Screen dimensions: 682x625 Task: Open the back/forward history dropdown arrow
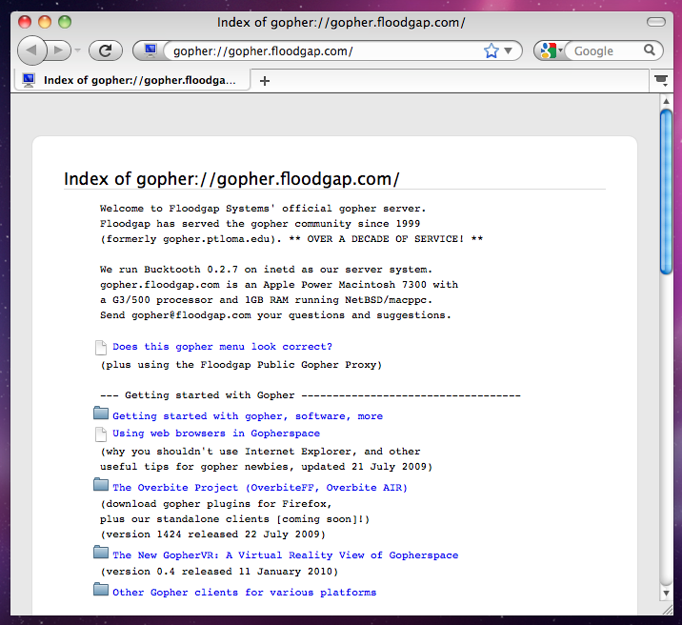(x=78, y=50)
